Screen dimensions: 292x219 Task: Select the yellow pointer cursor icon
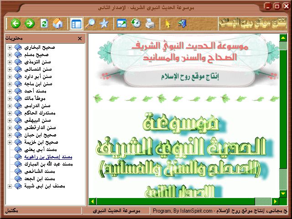pyautogui.click(x=168, y=24)
